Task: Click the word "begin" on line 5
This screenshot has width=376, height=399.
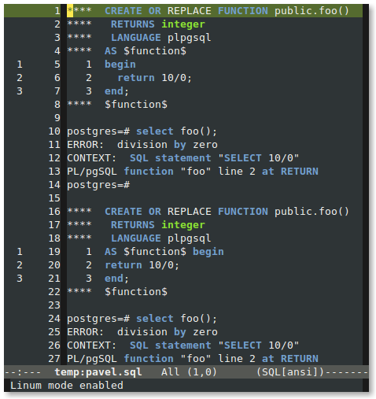Action: [120, 65]
